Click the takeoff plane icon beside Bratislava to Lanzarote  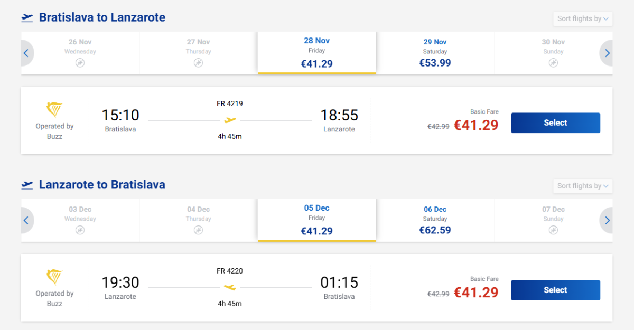pos(27,18)
